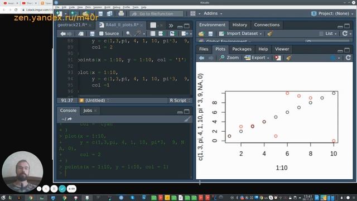Select the Jobs tab
This screenshot has height=201, width=357.
click(88, 111)
